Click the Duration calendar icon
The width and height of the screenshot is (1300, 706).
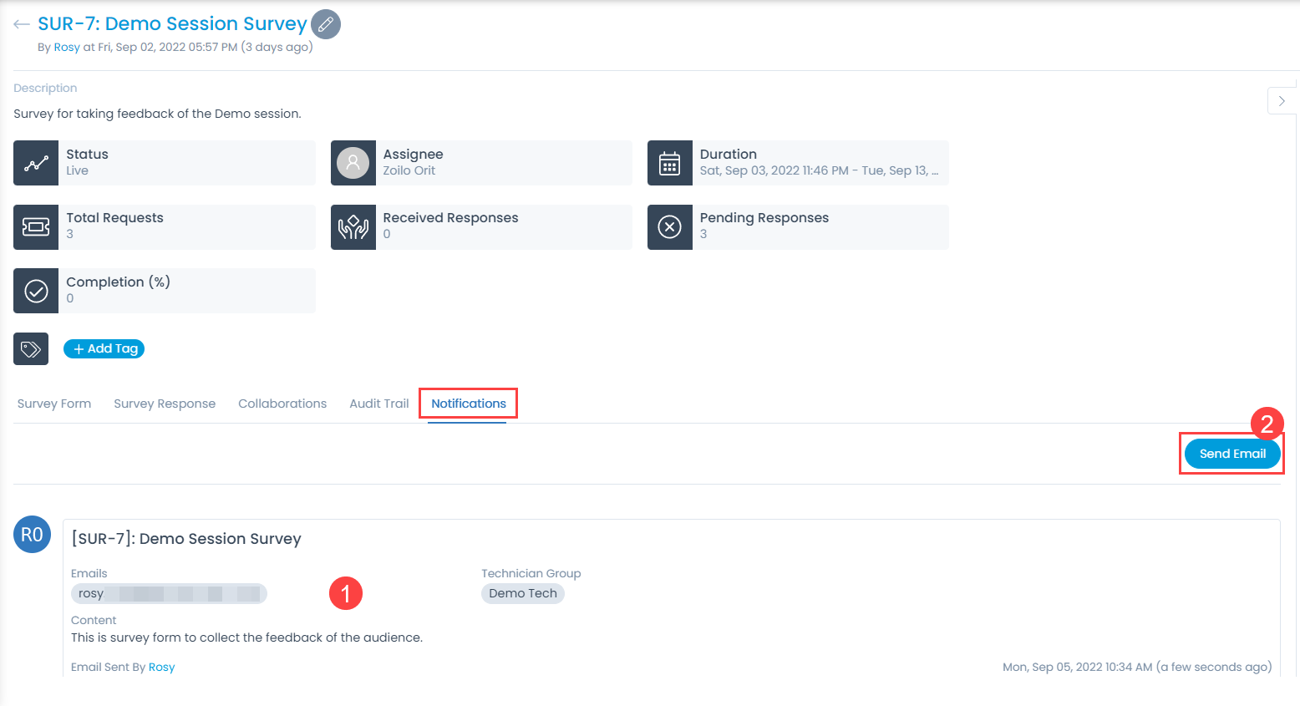pos(669,163)
